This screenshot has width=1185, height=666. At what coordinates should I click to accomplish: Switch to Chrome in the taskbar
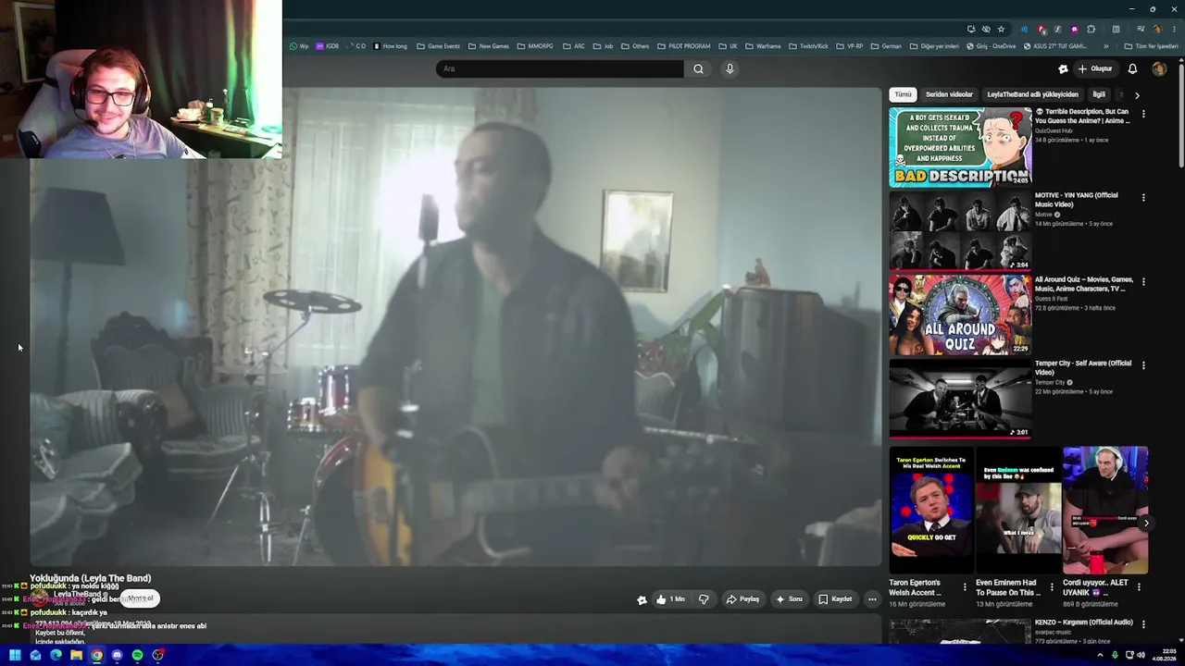(x=96, y=655)
